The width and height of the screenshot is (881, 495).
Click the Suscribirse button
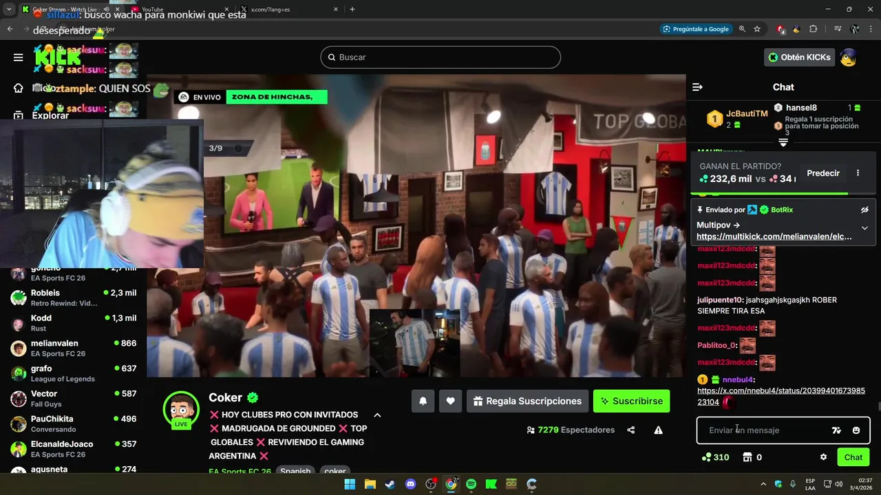[631, 401]
